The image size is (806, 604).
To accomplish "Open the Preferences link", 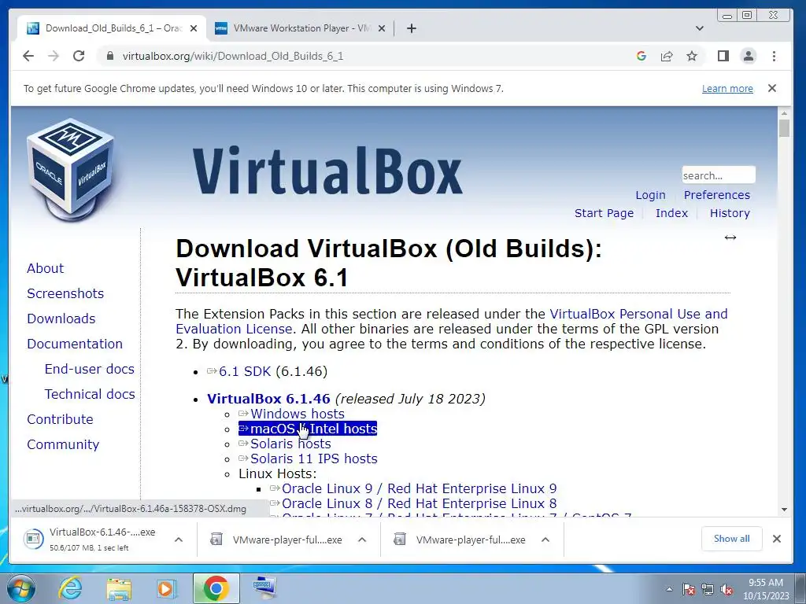I will [716, 195].
